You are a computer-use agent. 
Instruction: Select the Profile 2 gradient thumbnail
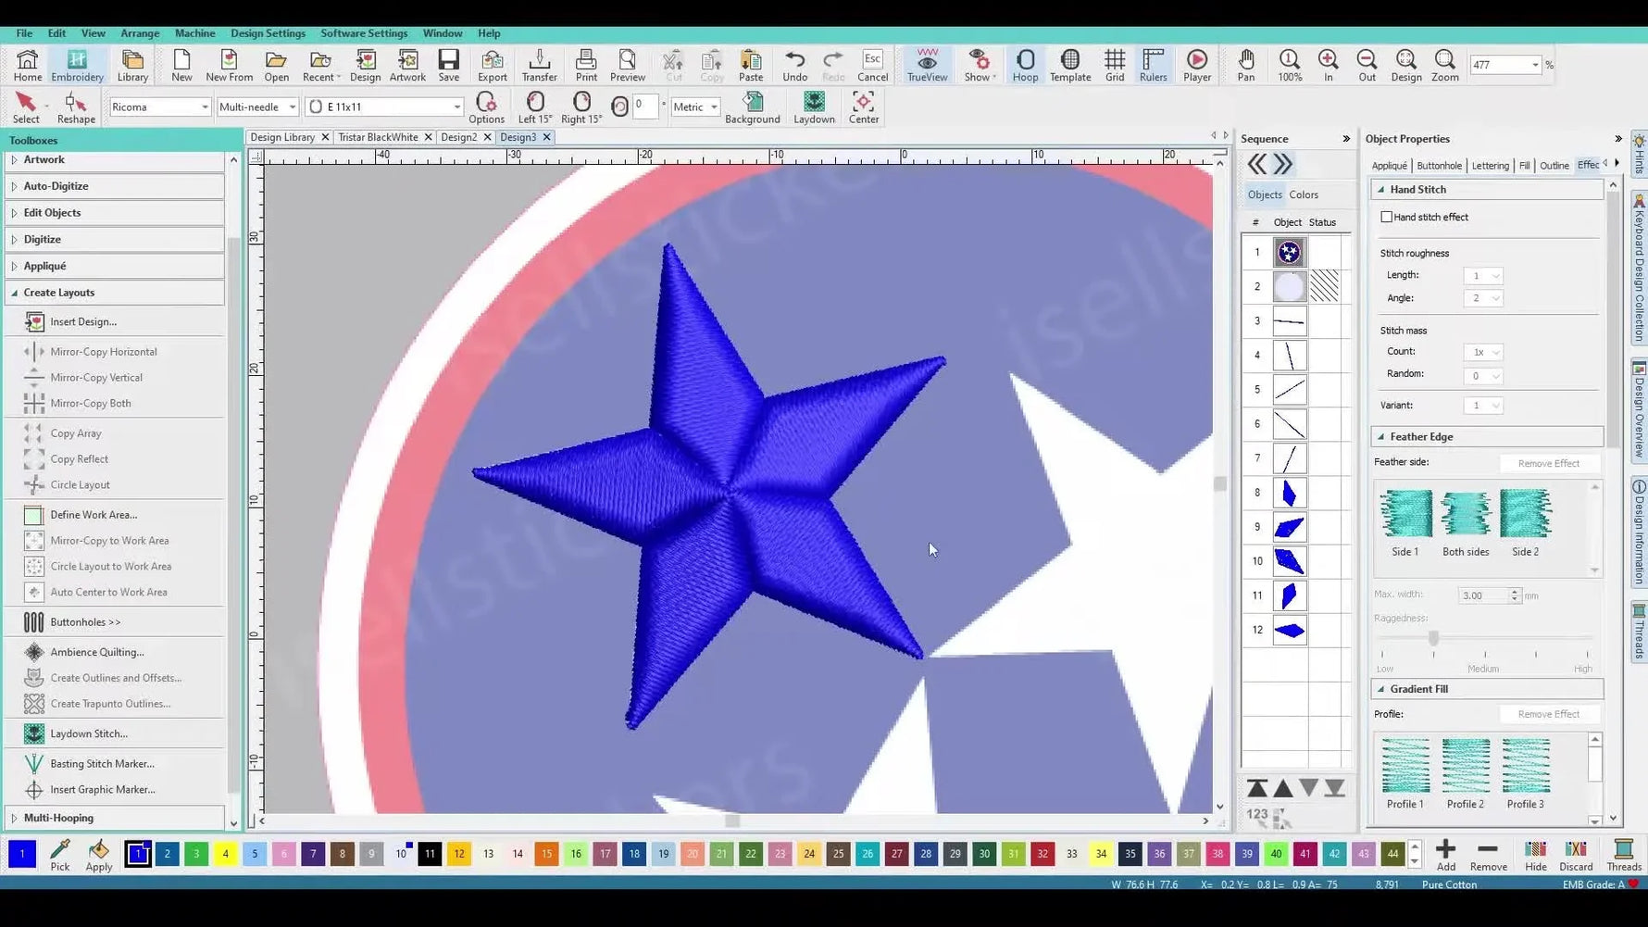click(1466, 773)
